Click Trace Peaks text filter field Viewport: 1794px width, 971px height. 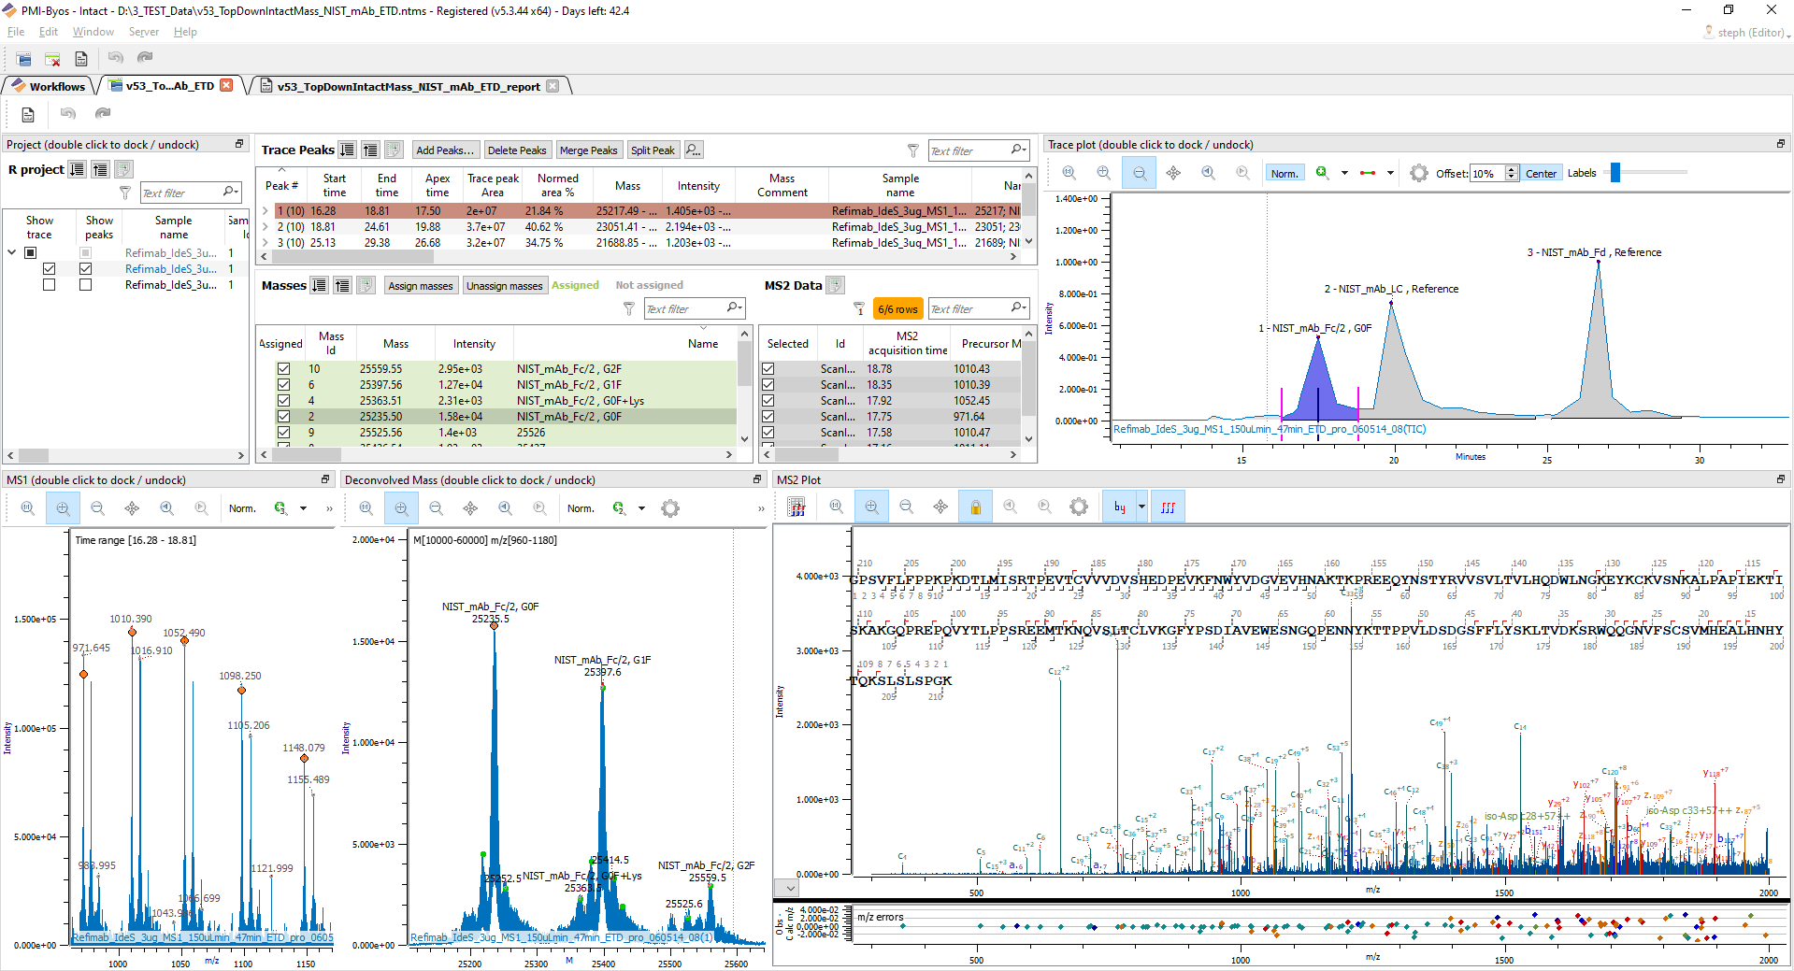(x=978, y=150)
